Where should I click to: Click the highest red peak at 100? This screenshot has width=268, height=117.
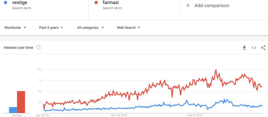(216, 70)
